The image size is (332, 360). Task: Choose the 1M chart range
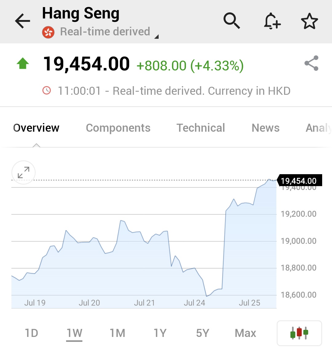pos(117,333)
